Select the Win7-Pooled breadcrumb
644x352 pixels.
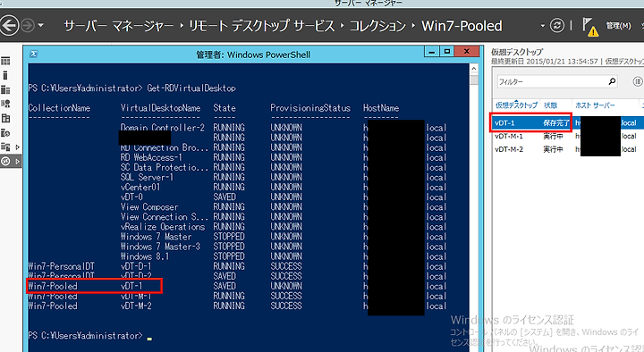pyautogui.click(x=462, y=26)
